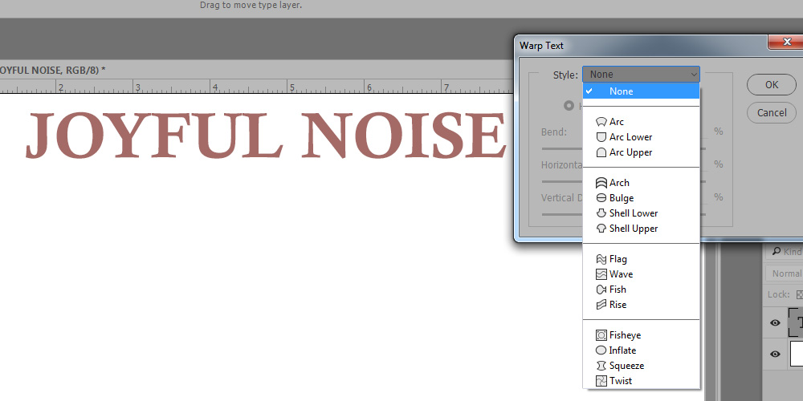Select the Twist warp style
The width and height of the screenshot is (803, 401).
point(641,381)
